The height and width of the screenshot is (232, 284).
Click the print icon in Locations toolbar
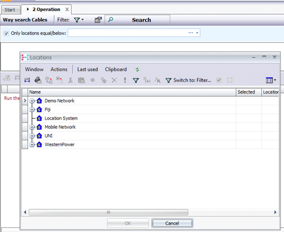(x=38, y=80)
